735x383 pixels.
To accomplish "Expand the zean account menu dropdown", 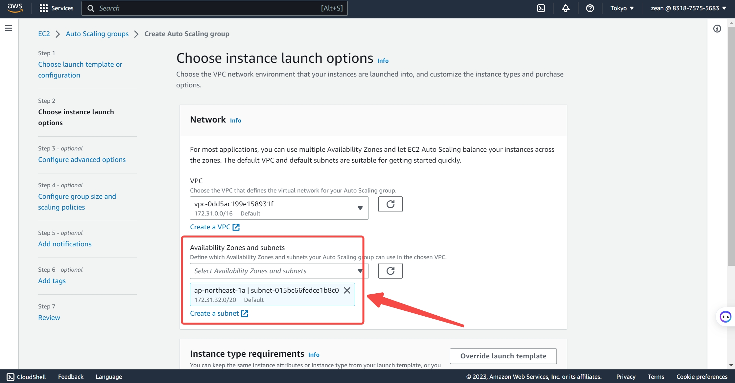I will [688, 8].
